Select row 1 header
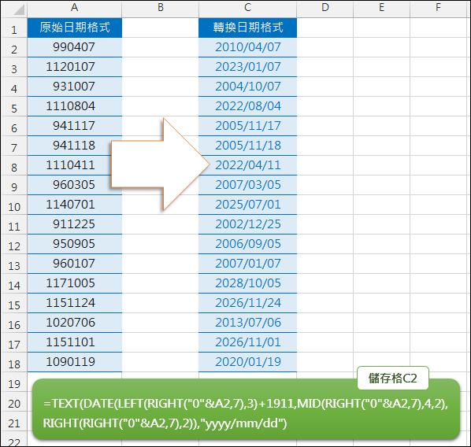This screenshot has height=447, width=471. [x=14, y=28]
